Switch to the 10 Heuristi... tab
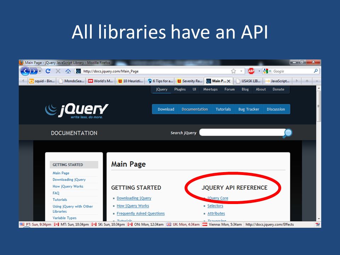This screenshot has height=255, width=340. (131, 81)
